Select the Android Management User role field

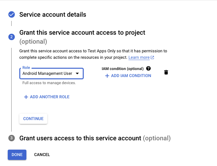(x=52, y=74)
